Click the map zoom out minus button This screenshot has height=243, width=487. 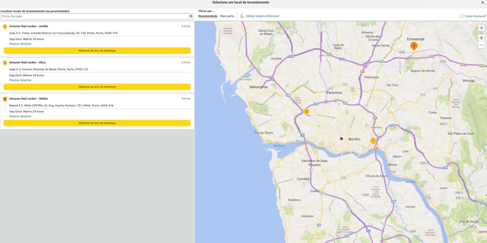pos(481,45)
